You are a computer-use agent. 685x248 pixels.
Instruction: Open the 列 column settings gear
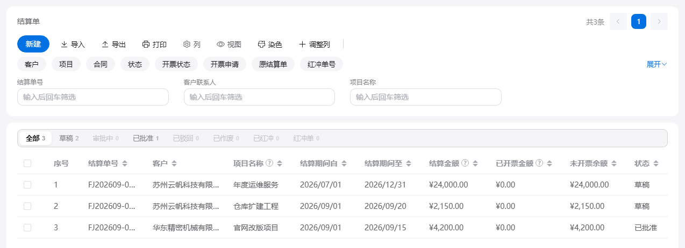(x=191, y=44)
